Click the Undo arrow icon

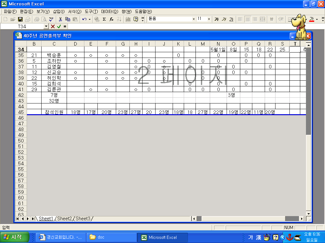pos(84,19)
